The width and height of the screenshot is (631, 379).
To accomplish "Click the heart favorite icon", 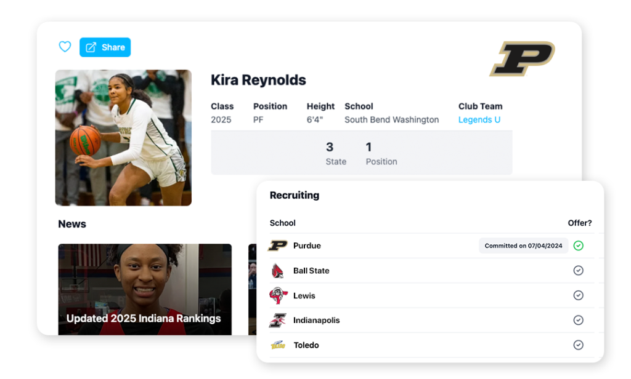I will pyautogui.click(x=65, y=47).
